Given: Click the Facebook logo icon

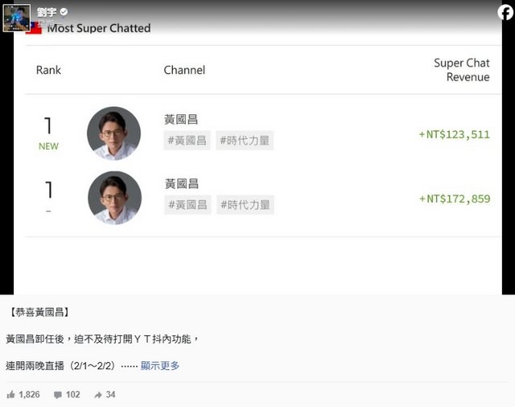Looking at the screenshot, I should [x=502, y=13].
